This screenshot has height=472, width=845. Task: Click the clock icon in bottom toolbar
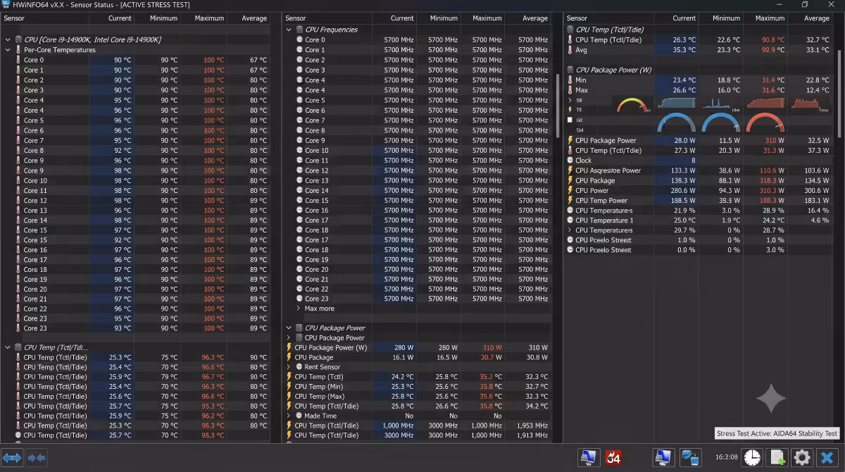pyautogui.click(x=752, y=458)
